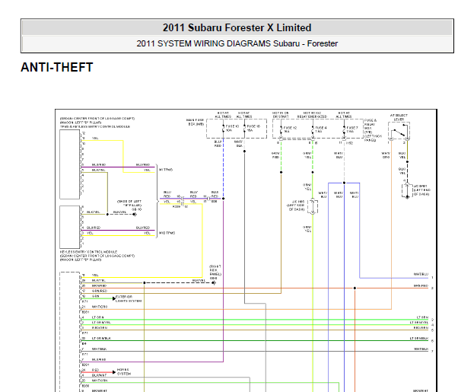Click the ANTI-THEFT section heading

(x=56, y=67)
